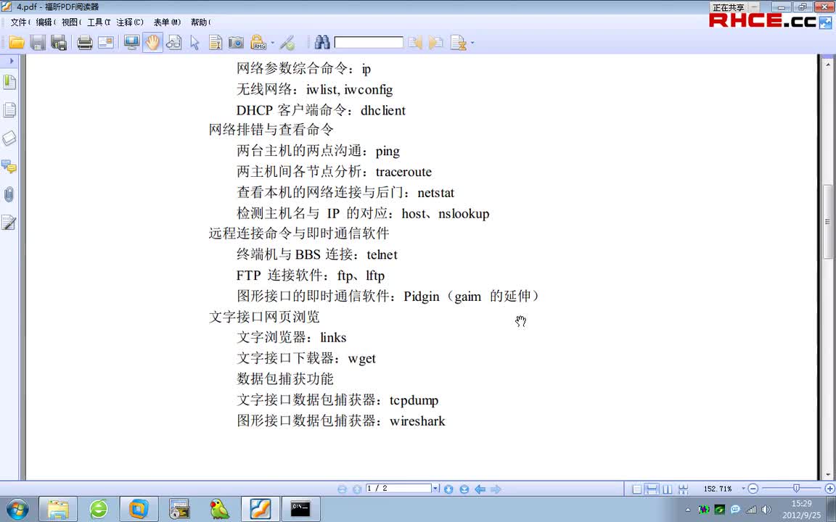The height and width of the screenshot is (522, 836).
Task: Click the search options document icon
Action: [458, 42]
